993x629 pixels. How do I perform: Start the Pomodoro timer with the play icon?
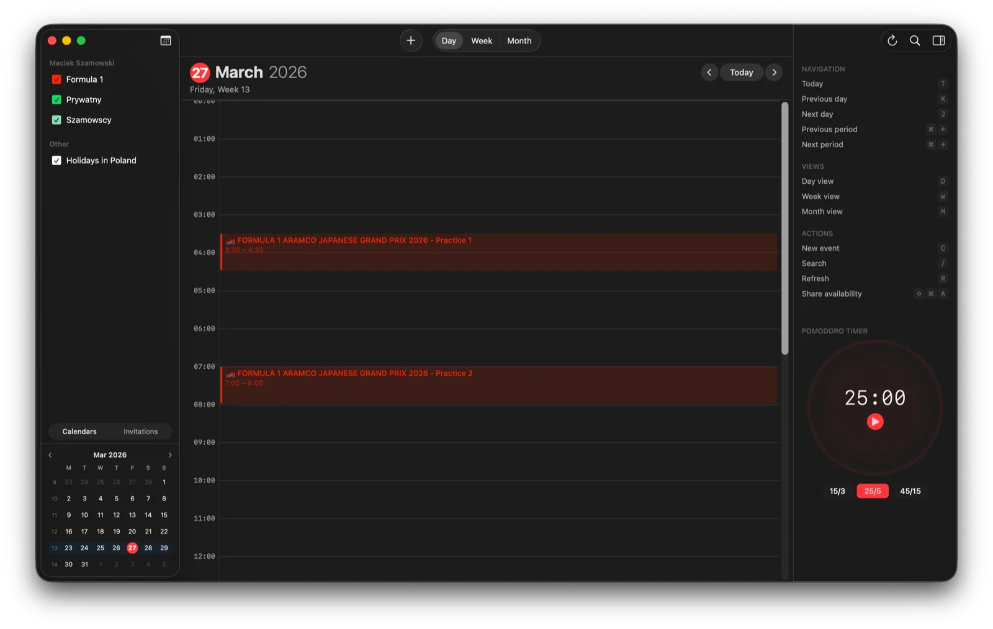coord(875,422)
